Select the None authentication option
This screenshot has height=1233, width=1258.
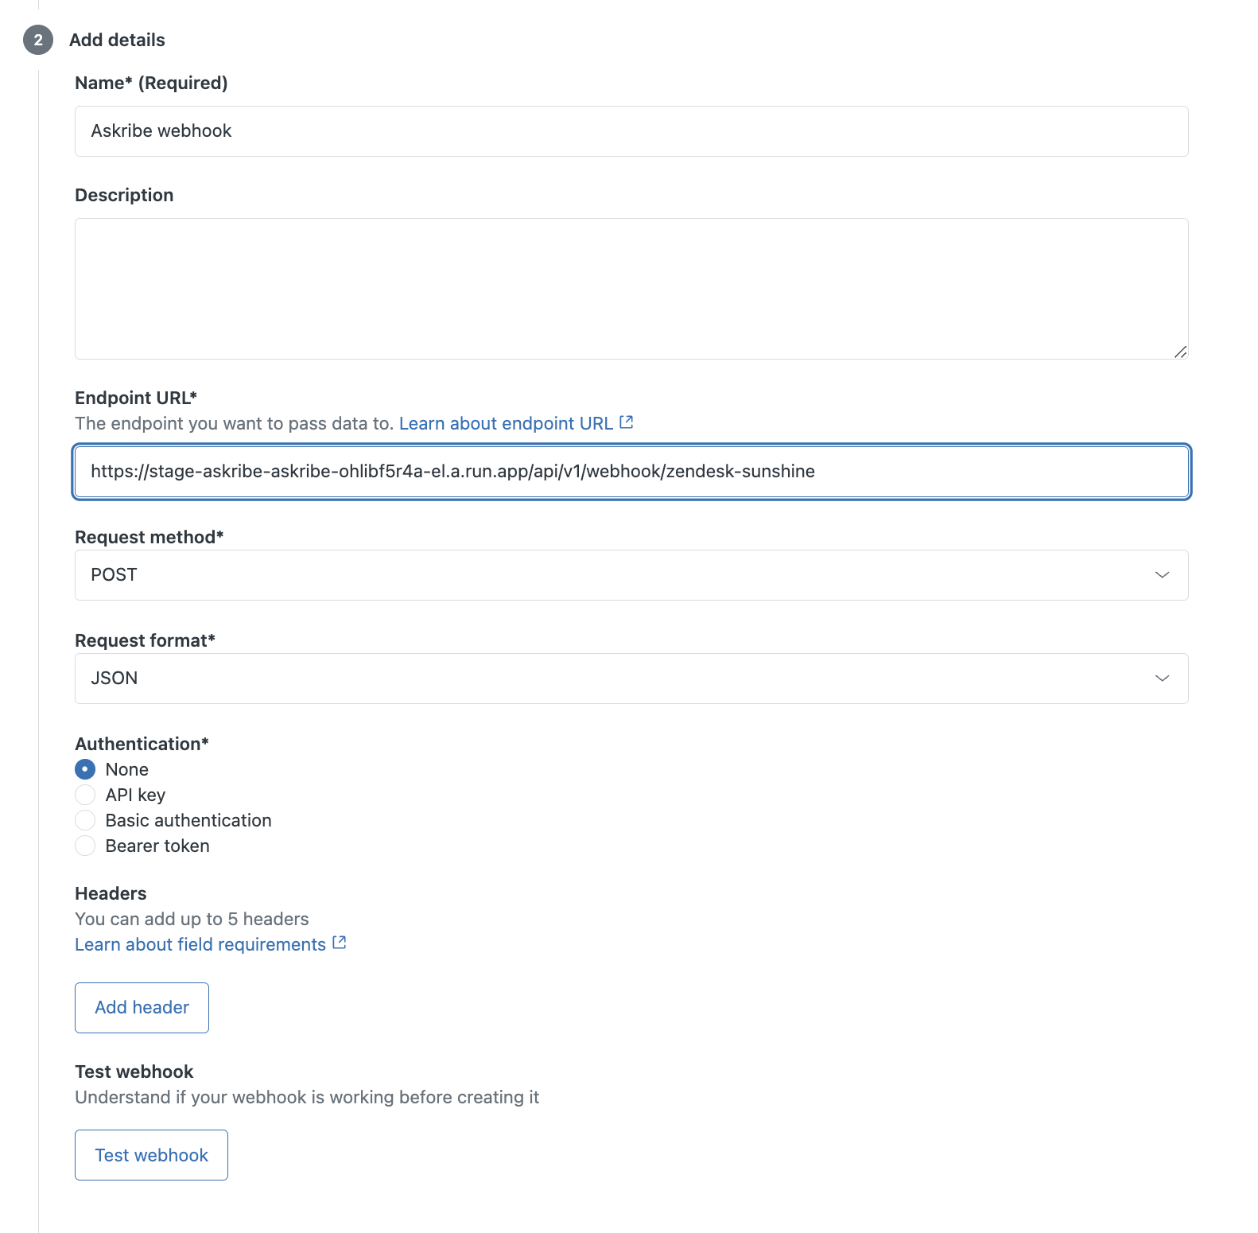point(85,769)
